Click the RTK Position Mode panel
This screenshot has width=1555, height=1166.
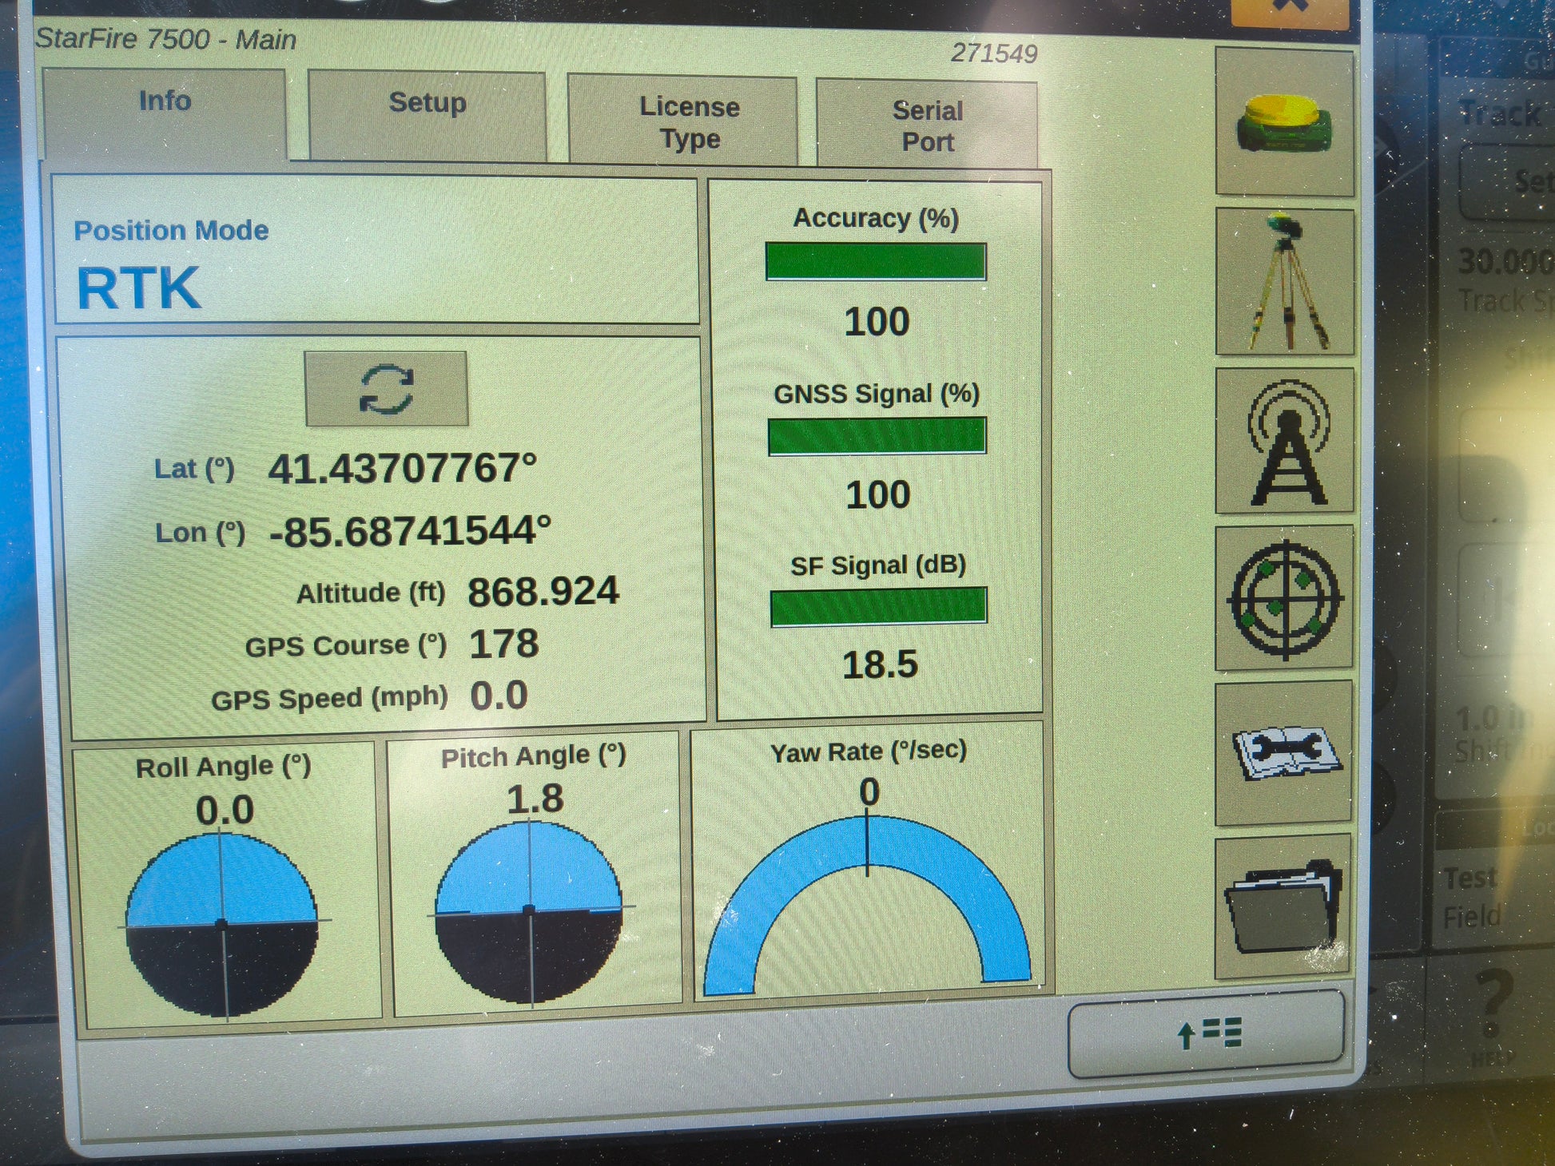click(x=376, y=252)
